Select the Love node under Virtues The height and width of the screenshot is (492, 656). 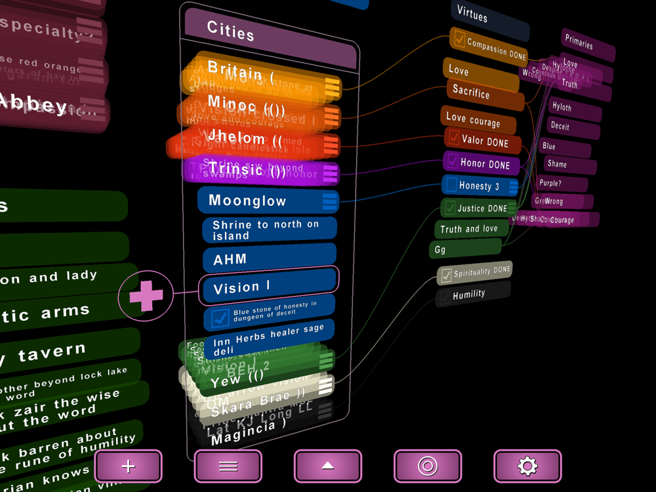coord(481,75)
